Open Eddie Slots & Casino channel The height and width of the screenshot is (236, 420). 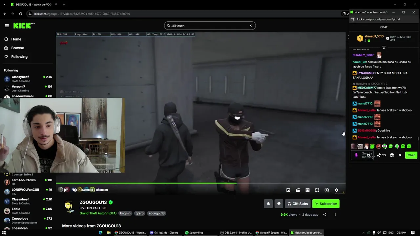click(28, 211)
